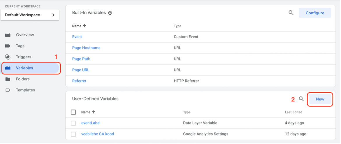Viewport: 341px width, 144px height.
Task: Click the HTTP Referrer type cell
Action: 186,81
